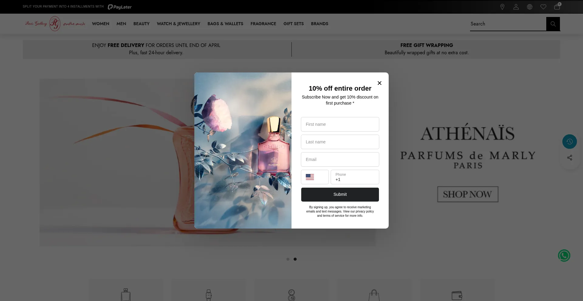This screenshot has width=583, height=301.
Task: Click PARFUMS de MARLY PARIS text
Action: (x=468, y=160)
